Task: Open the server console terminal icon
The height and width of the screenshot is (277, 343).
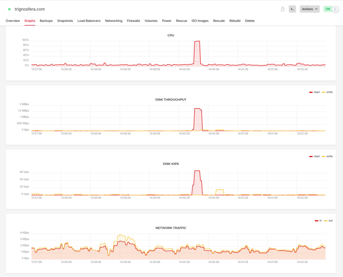Action: 292,9
